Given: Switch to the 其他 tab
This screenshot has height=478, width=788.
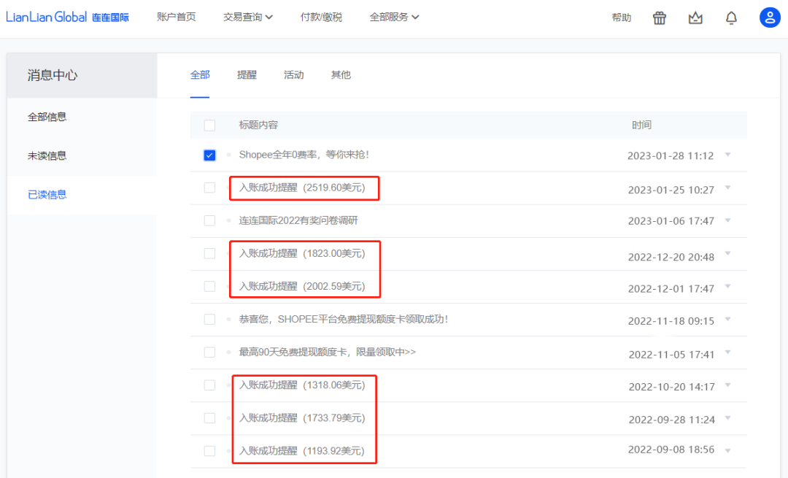Looking at the screenshot, I should (x=341, y=75).
